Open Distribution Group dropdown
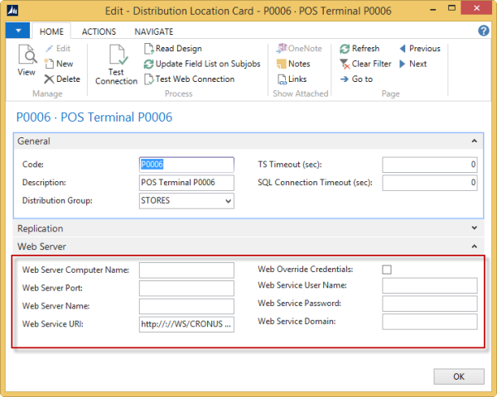This screenshot has height=397, width=497. (228, 200)
